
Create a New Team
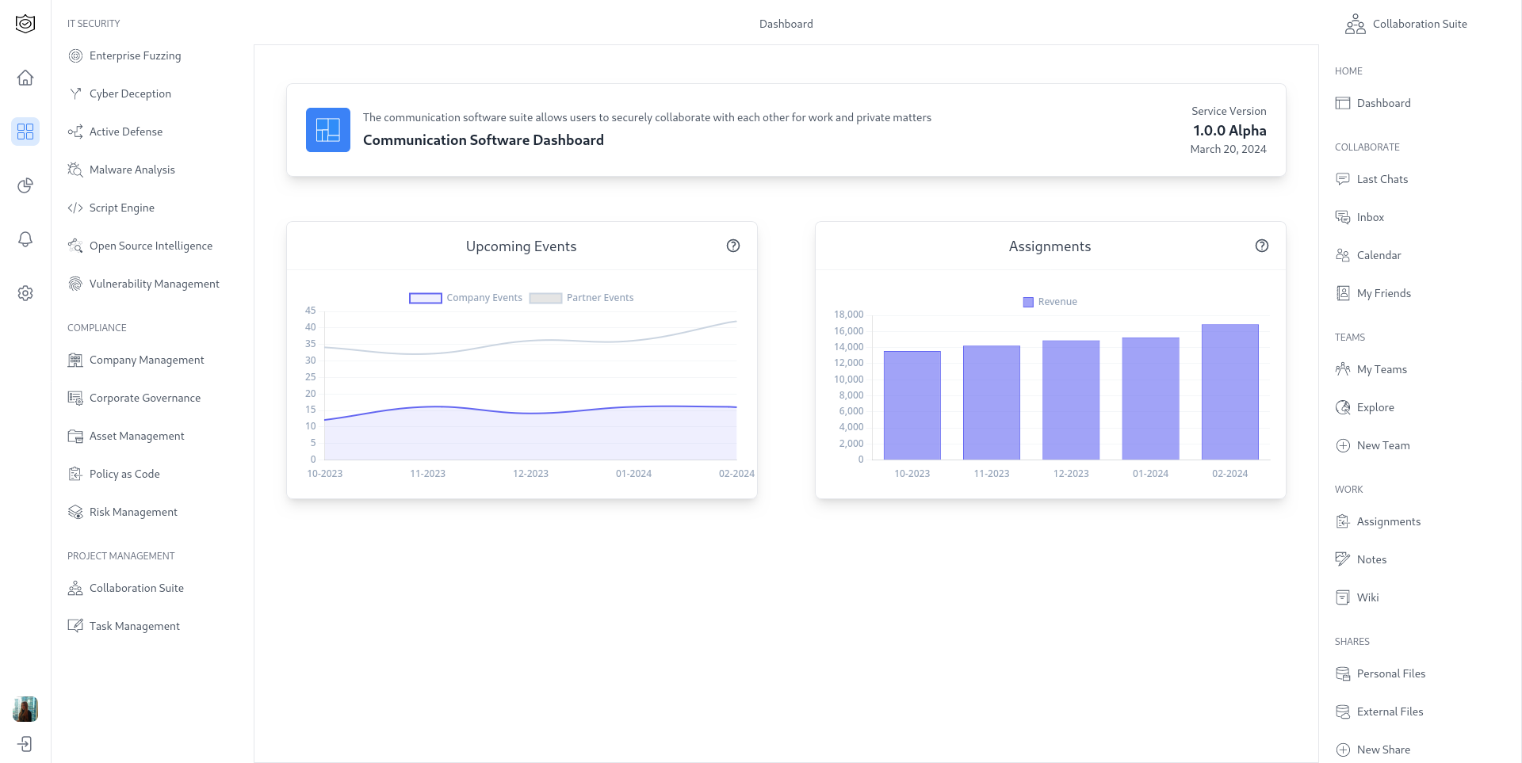point(1382,445)
